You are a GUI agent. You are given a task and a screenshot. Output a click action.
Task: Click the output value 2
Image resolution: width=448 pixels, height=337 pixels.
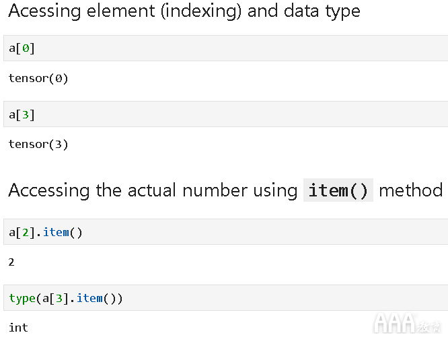tap(11, 262)
